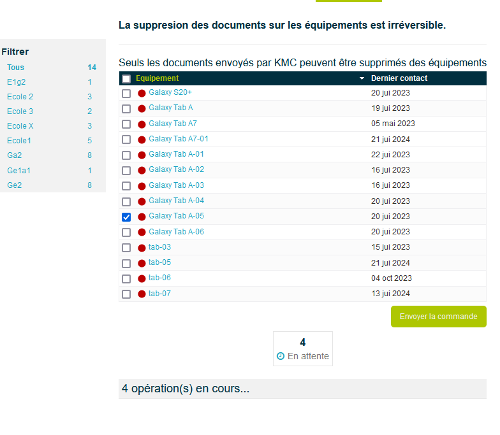Click the 4 En attente status box
The width and height of the screenshot is (500, 435).
[303, 349]
